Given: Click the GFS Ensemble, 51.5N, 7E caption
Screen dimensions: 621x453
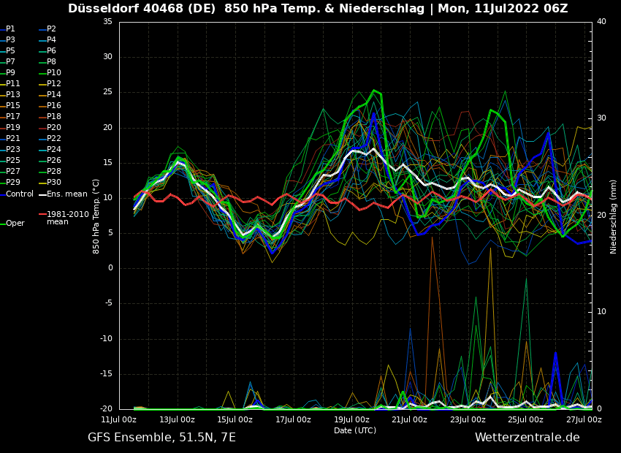Looking at the screenshot, I should (x=161, y=438).
